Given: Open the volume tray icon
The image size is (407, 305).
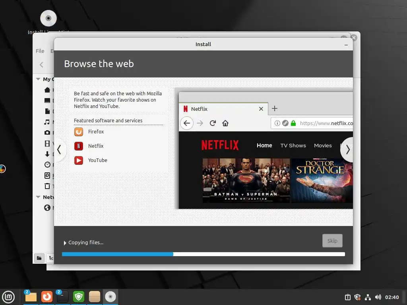Looking at the screenshot, I should (378, 297).
